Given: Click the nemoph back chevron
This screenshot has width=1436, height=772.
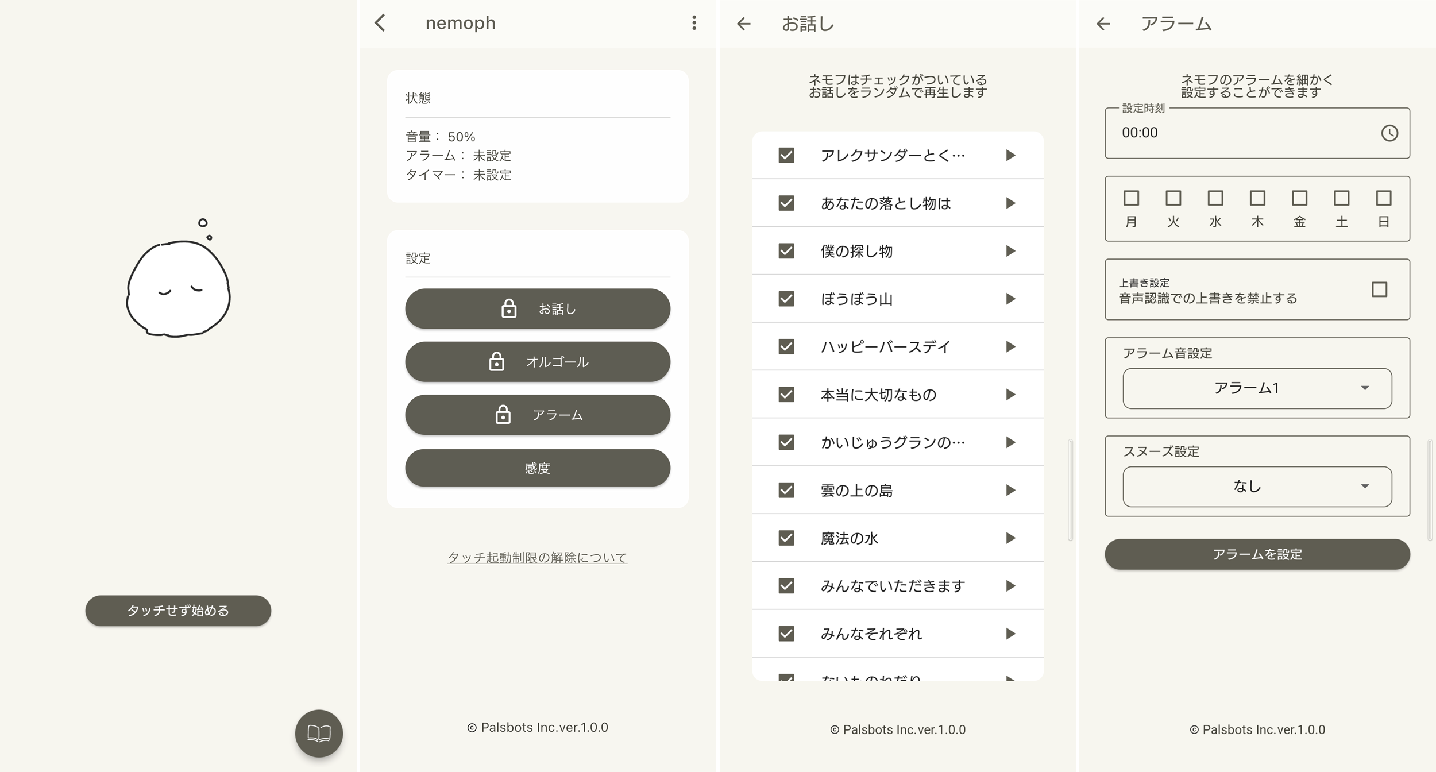Looking at the screenshot, I should [380, 23].
